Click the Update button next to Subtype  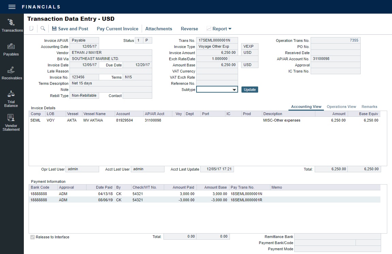click(250, 90)
